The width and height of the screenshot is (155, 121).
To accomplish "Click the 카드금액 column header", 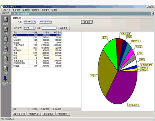I will 56,33.
